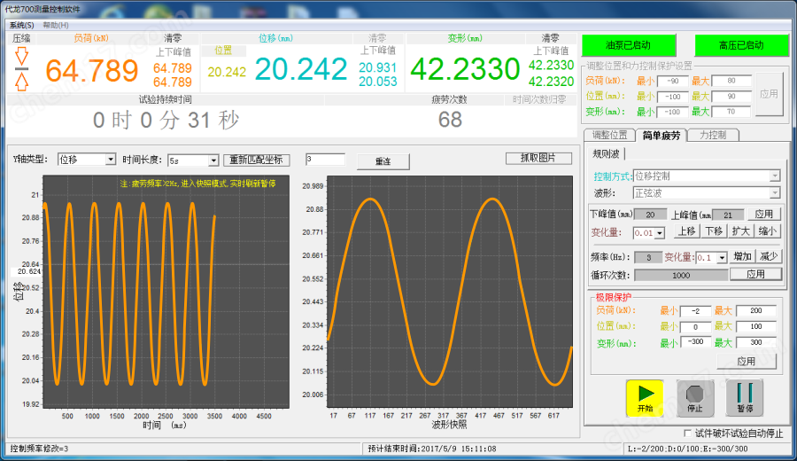Open the 变化量 0.01 dropdown

660,233
